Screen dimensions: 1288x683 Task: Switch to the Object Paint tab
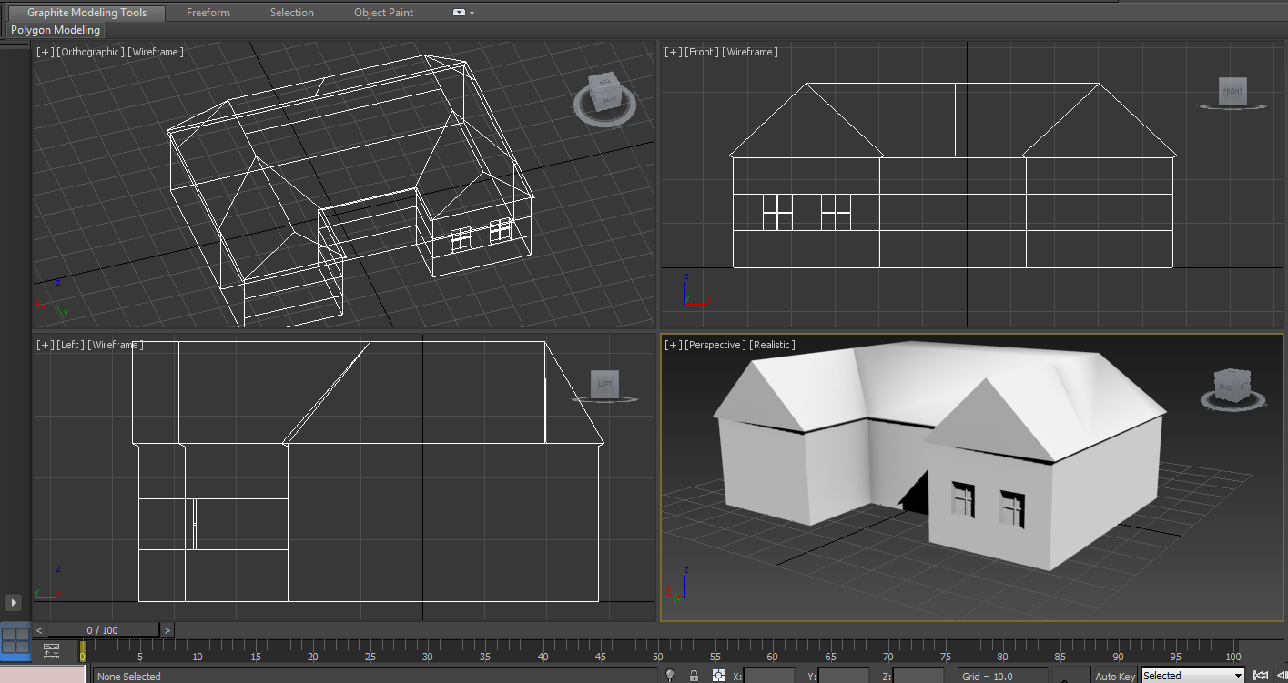(383, 12)
